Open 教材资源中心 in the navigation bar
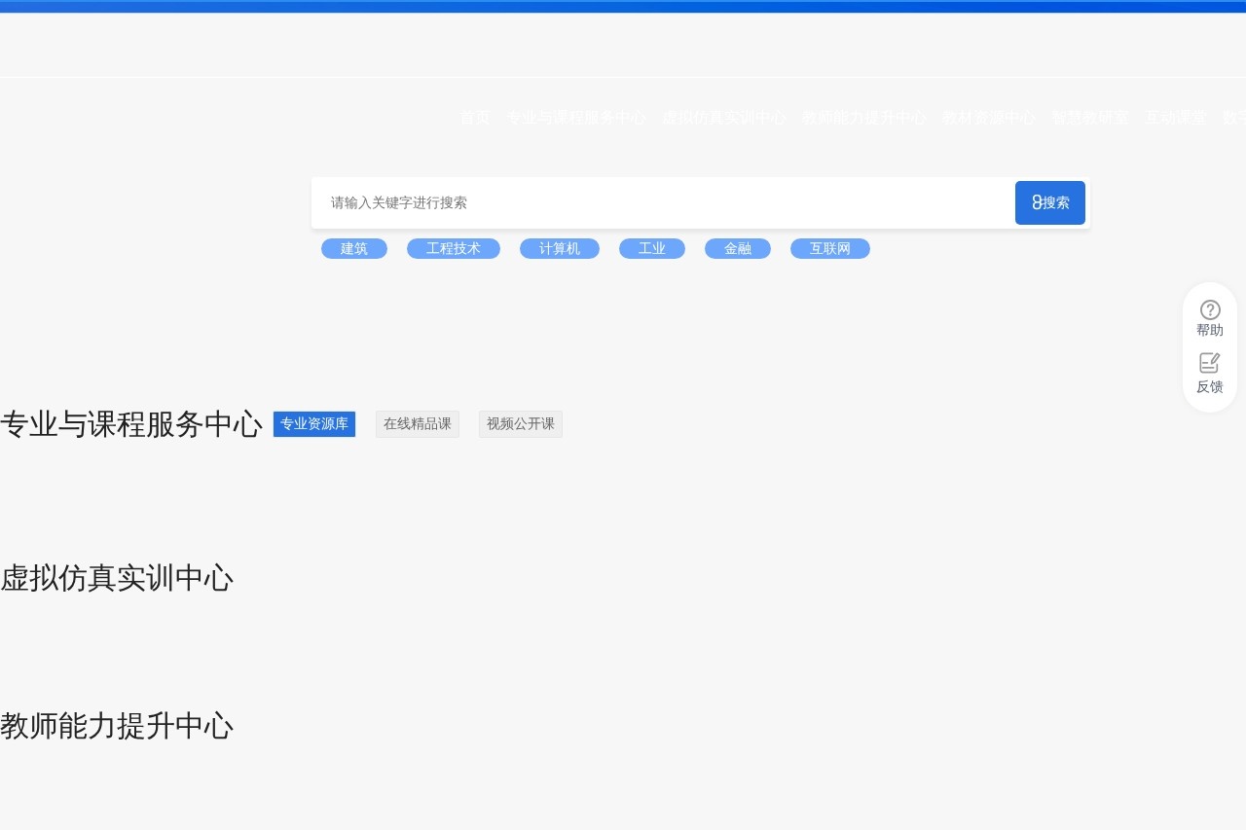 tap(989, 118)
